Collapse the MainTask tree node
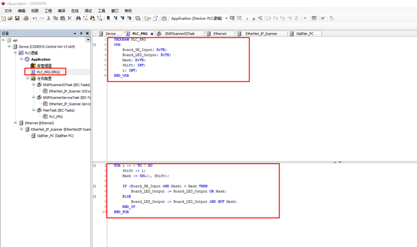 (34, 110)
